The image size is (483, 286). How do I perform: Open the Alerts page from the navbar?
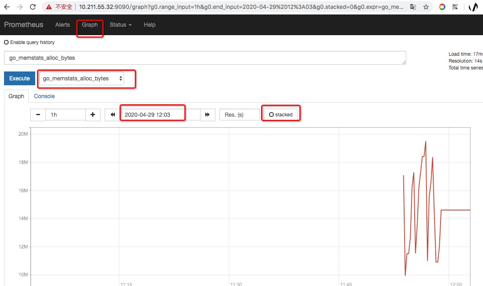(62, 25)
